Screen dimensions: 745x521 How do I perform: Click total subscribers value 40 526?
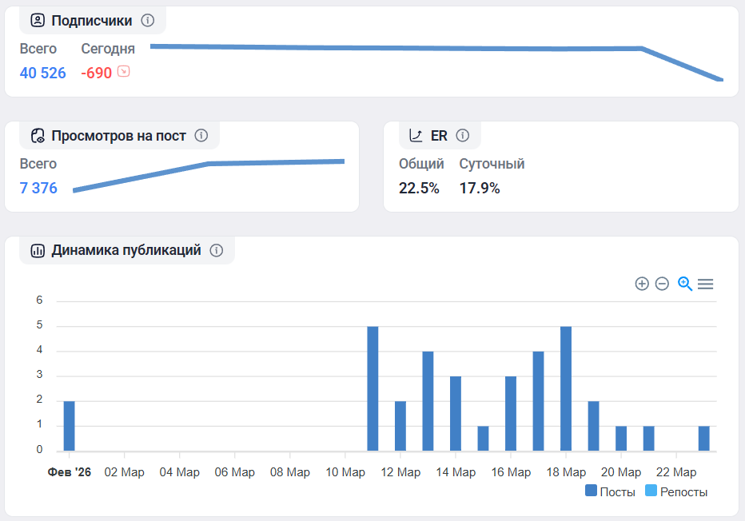(x=42, y=74)
